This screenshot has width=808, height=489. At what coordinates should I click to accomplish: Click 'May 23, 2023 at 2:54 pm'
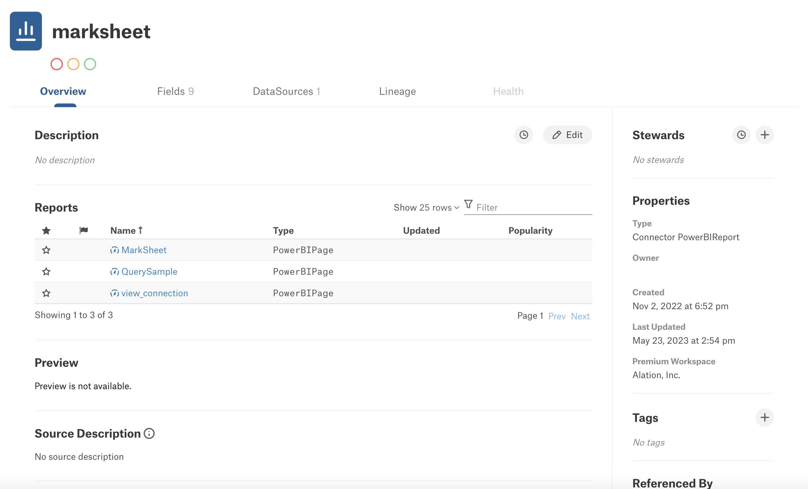[684, 340]
